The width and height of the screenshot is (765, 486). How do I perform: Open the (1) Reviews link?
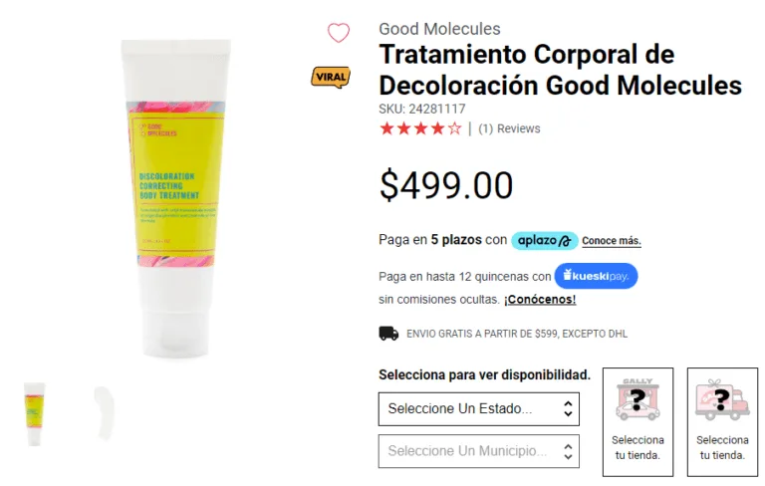click(509, 128)
